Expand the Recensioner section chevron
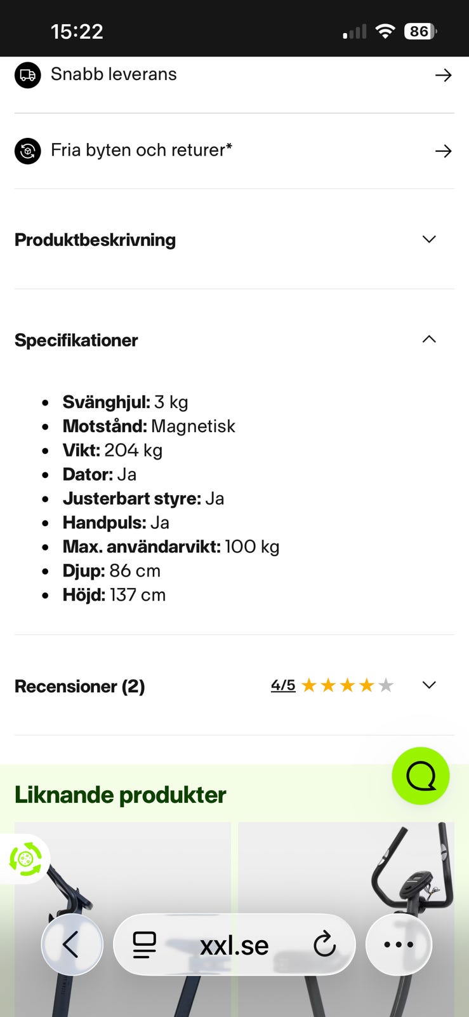 pos(429,685)
